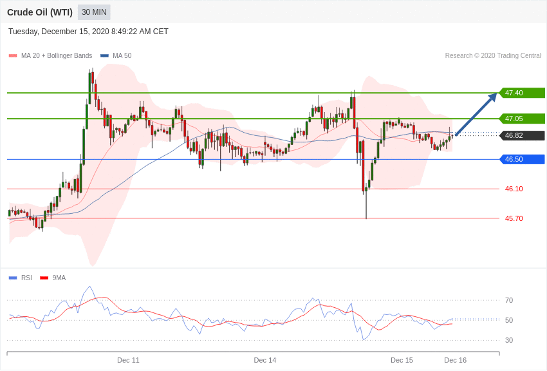The height and width of the screenshot is (371, 547).
Task: Click the MA 20 + Bollinger Bands legend swatch
Action: coord(13,55)
